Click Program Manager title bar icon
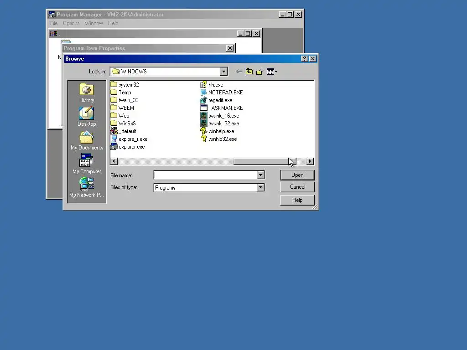 [52, 14]
